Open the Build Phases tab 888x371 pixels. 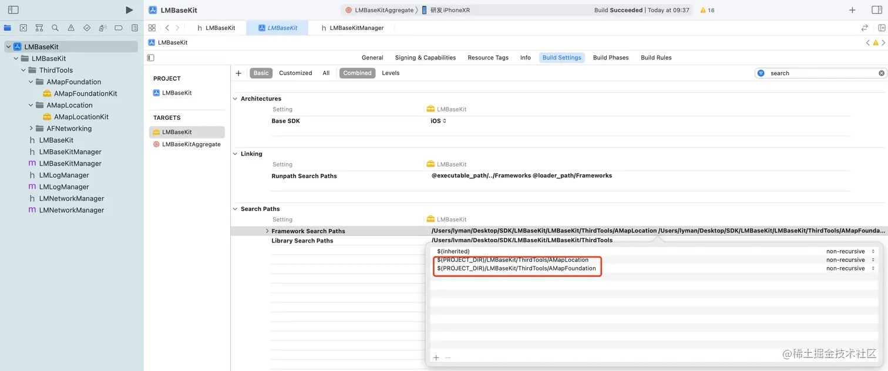tap(611, 58)
